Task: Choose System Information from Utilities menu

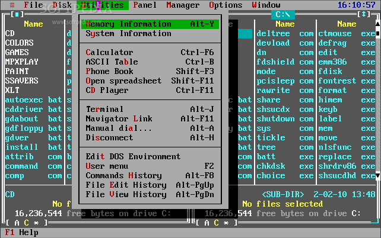Action: pos(150,33)
